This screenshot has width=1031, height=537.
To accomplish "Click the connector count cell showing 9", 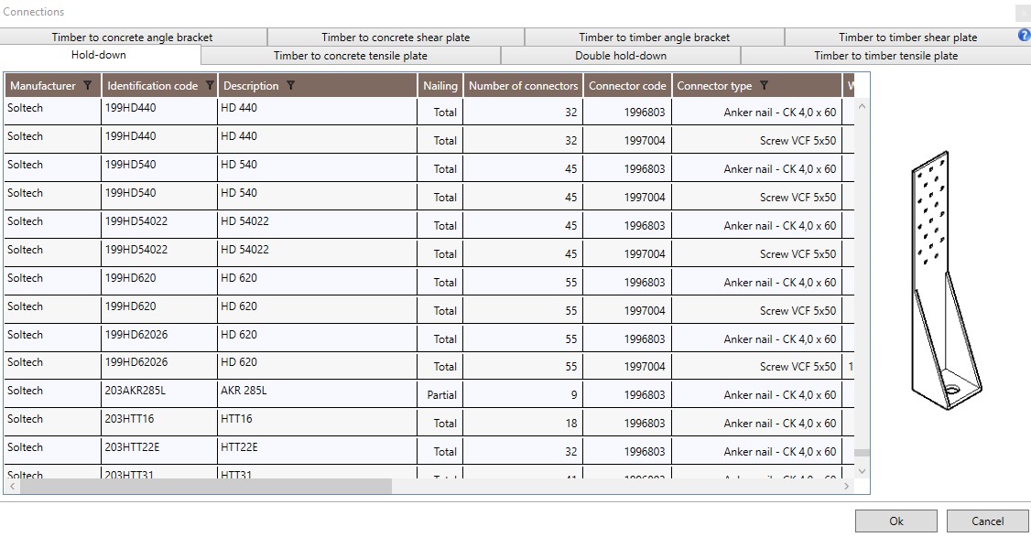I will pos(524,394).
